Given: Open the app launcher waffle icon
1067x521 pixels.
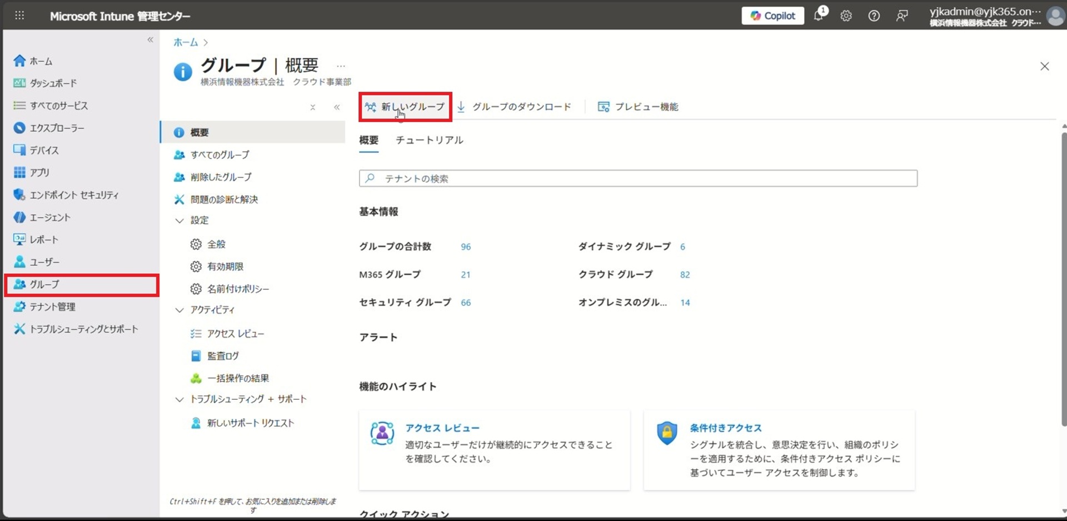Looking at the screenshot, I should pos(19,16).
